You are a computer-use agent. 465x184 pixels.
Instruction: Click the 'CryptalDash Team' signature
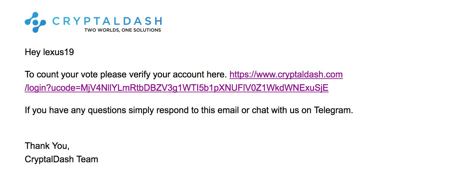[x=61, y=159]
